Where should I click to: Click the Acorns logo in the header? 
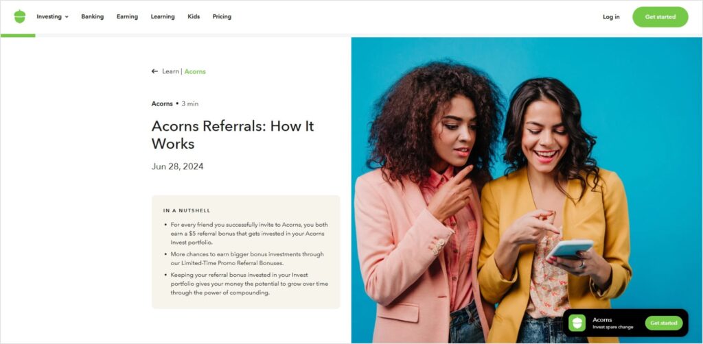[20, 16]
